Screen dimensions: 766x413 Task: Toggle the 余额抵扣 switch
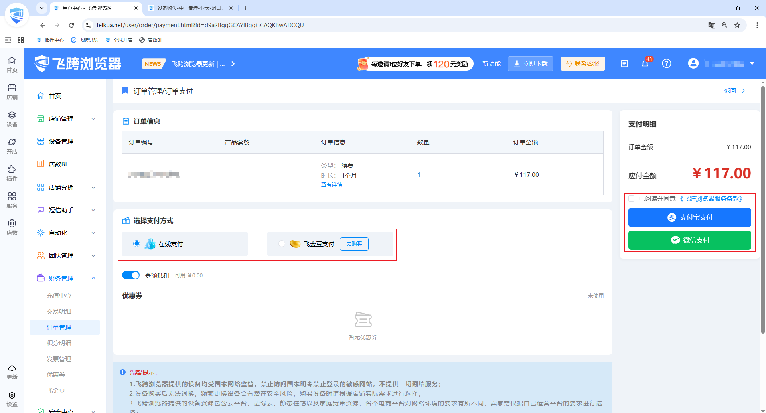coord(131,275)
